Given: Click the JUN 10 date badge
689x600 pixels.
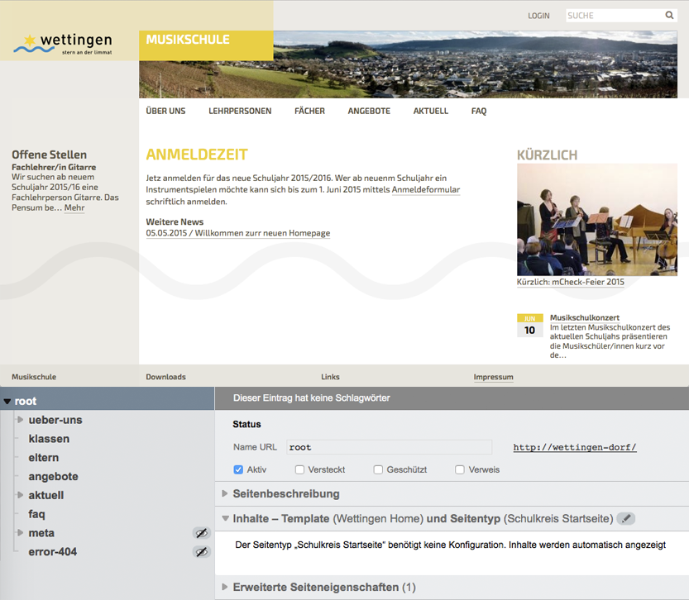Looking at the screenshot, I should tap(530, 326).
